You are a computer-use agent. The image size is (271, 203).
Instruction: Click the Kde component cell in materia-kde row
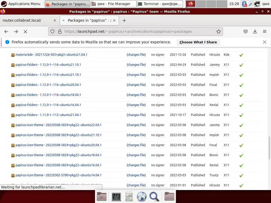pos(227,55)
